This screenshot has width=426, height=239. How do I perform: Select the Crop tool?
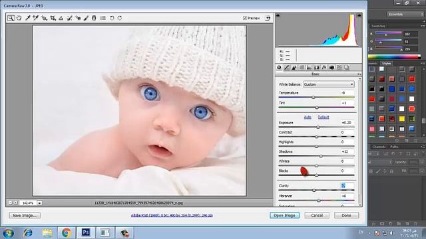[x=53, y=18]
